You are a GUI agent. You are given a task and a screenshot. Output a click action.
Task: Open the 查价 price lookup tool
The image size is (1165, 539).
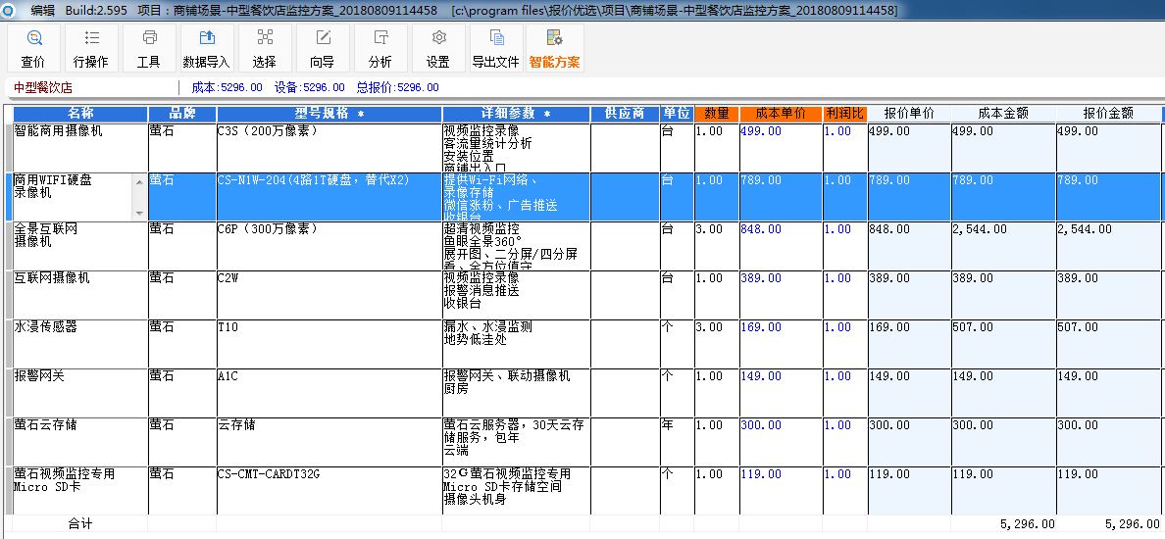32,49
